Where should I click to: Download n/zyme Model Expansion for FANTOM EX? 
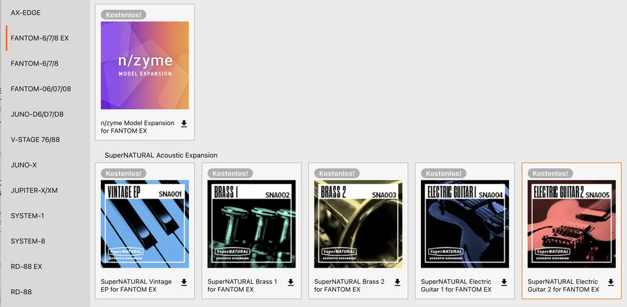pyautogui.click(x=184, y=124)
